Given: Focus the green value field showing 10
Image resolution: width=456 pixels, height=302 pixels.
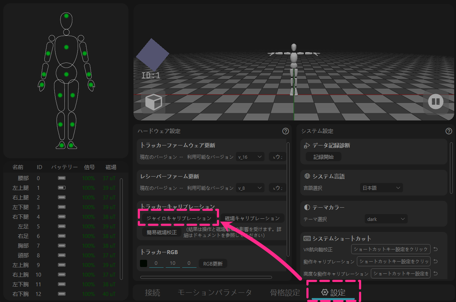Looking at the screenshot, I should pyautogui.click(x=173, y=264).
